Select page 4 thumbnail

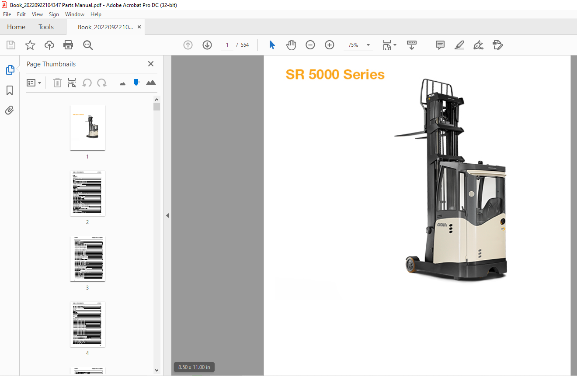pos(87,324)
